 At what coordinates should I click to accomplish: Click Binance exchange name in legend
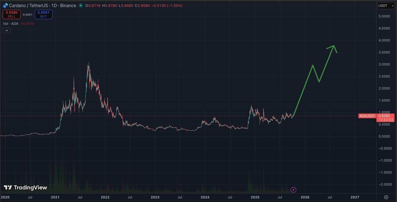[x=68, y=5]
